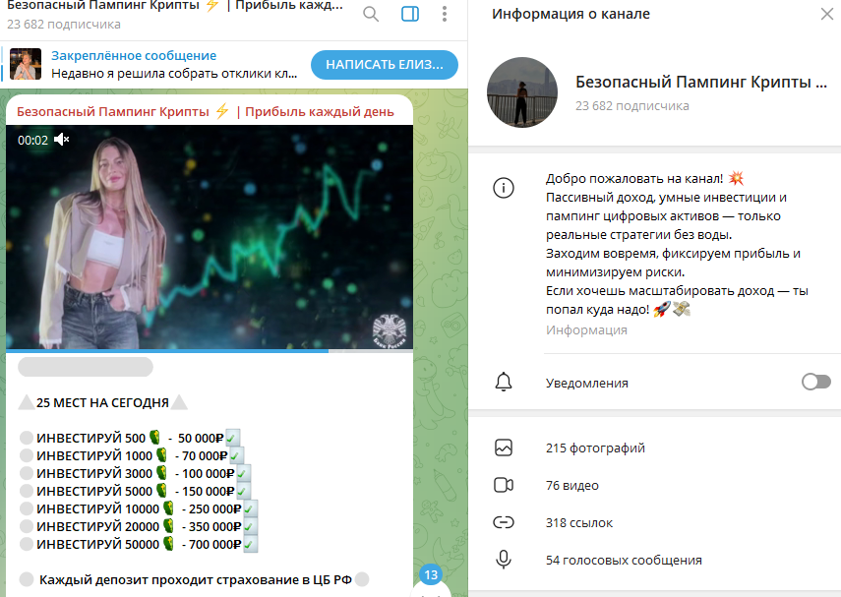
Task: Click the notifications bell icon
Action: click(503, 383)
